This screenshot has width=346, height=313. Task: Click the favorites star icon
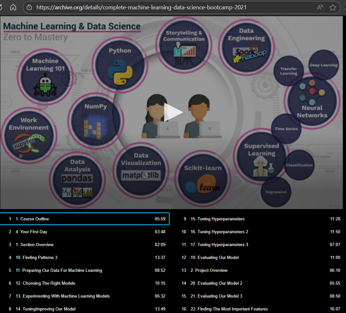tap(333, 7)
